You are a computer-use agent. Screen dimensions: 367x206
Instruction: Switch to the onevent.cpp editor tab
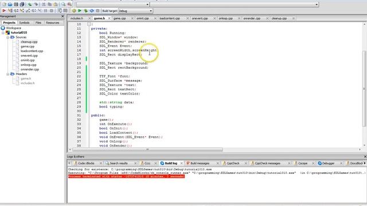200,18
